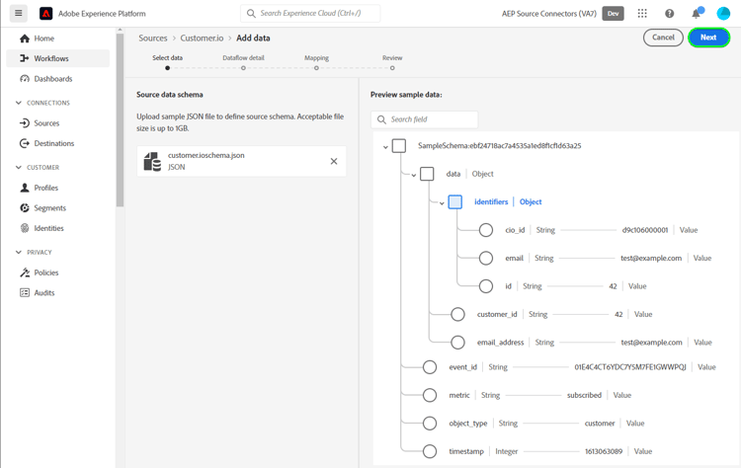Open the user profile avatar

[x=723, y=13]
